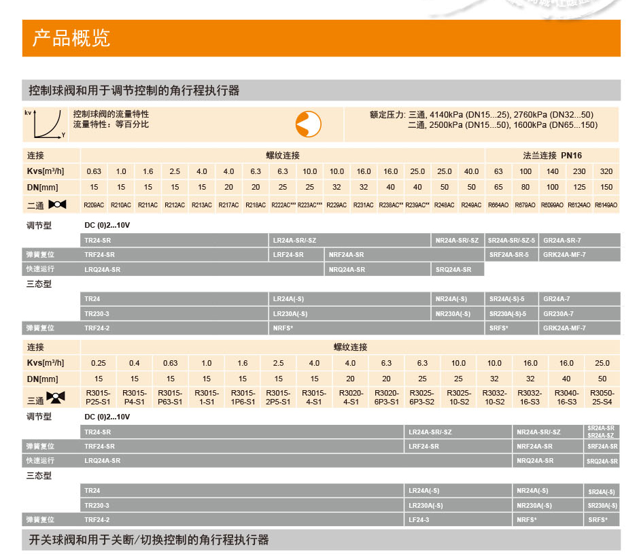
Task: Click actuator SR24A-SZ cell
Action: click(x=601, y=435)
